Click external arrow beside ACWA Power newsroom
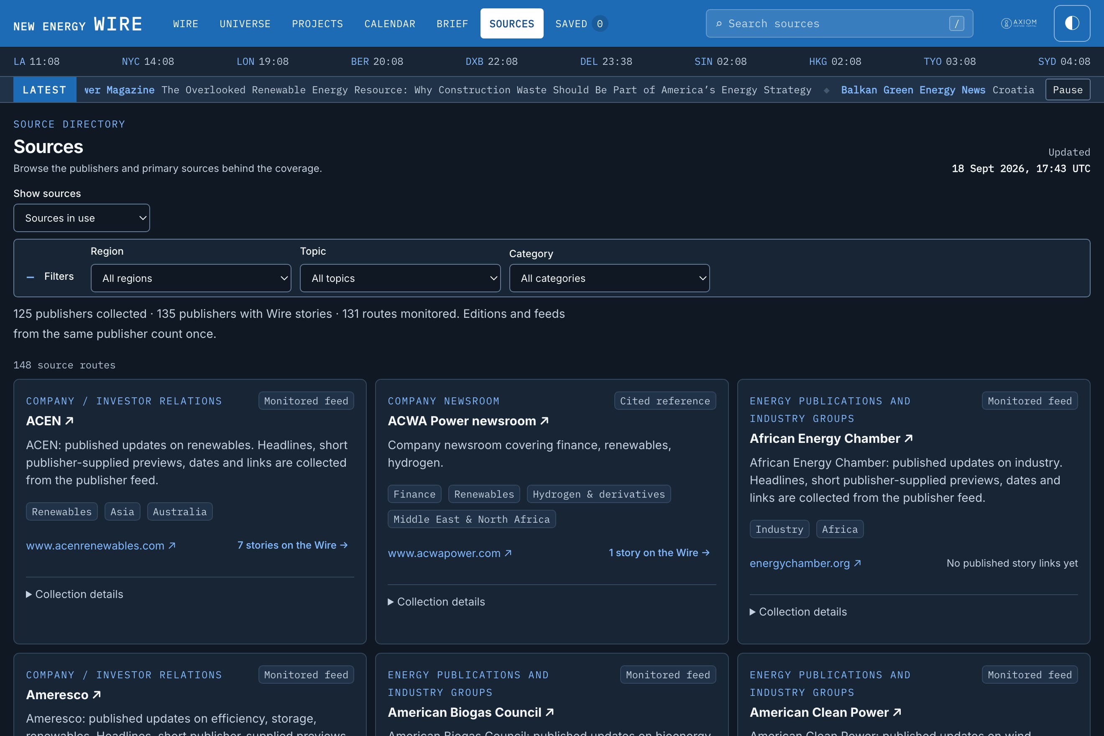The width and height of the screenshot is (1104, 736). click(x=544, y=421)
